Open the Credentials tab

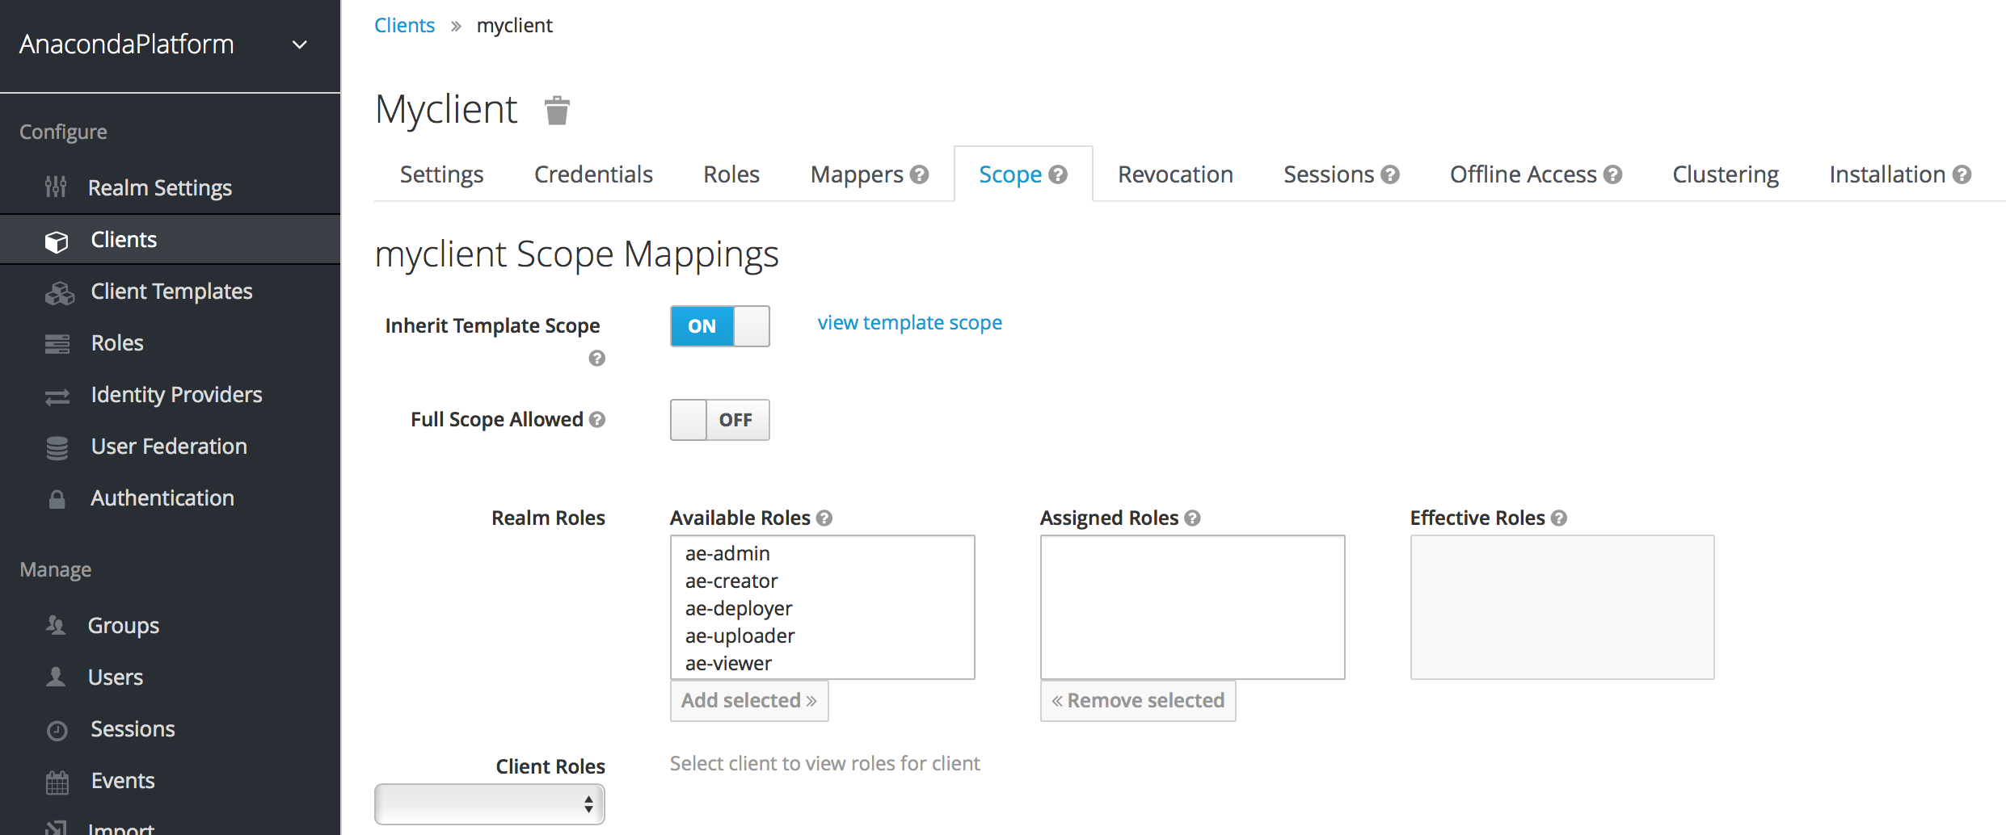tap(593, 174)
